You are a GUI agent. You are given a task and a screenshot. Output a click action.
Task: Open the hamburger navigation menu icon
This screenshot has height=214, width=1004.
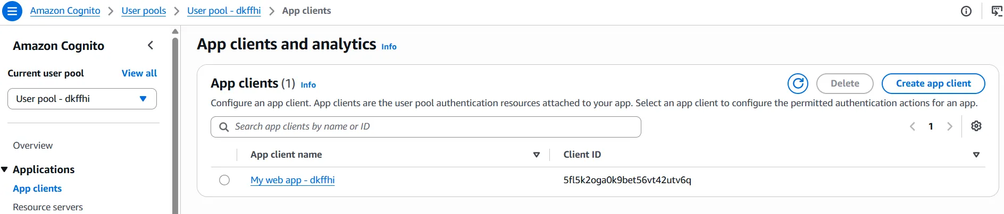click(x=12, y=11)
